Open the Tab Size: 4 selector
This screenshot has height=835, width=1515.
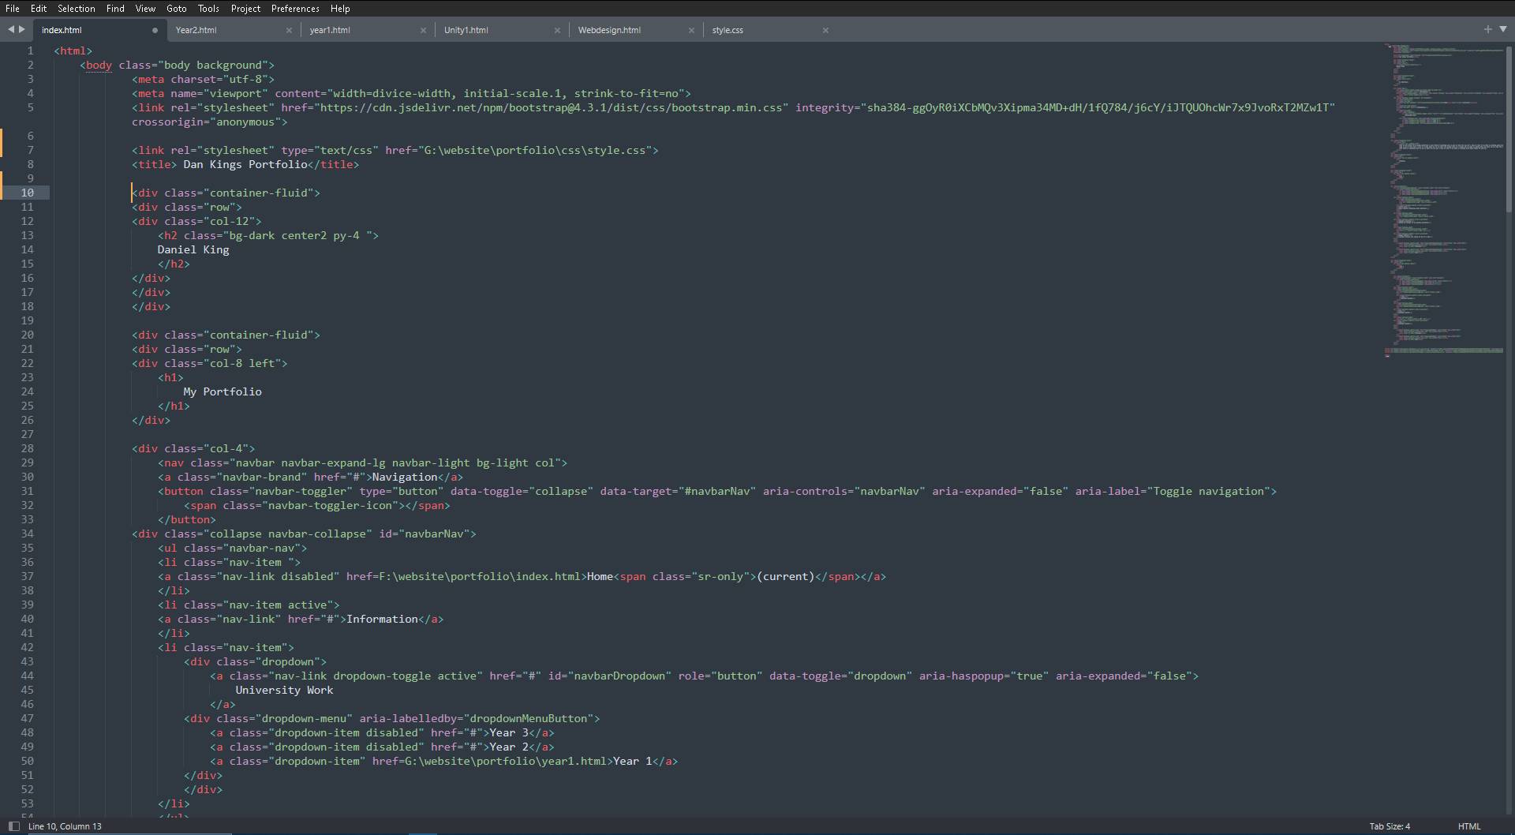(1390, 826)
